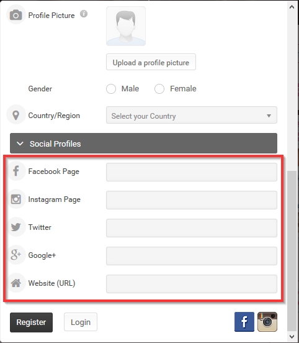Click the Facebook icon beside Facebook Page
Viewport: 299px width, 343px height.
coord(16,171)
